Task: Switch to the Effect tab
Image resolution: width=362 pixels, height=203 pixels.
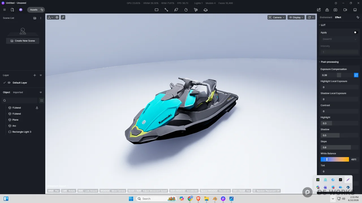Action: tap(338, 17)
